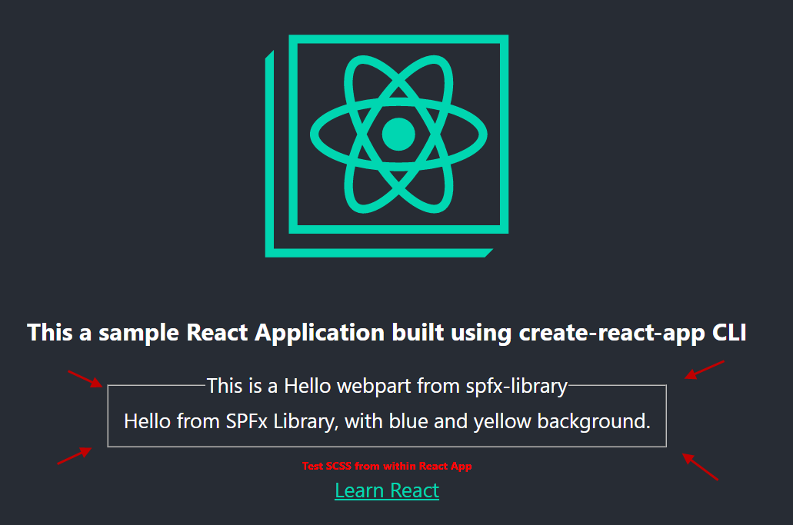Viewport: 793px width, 525px height.
Task: Click the lower-right red arrow near the box
Action: point(701,466)
